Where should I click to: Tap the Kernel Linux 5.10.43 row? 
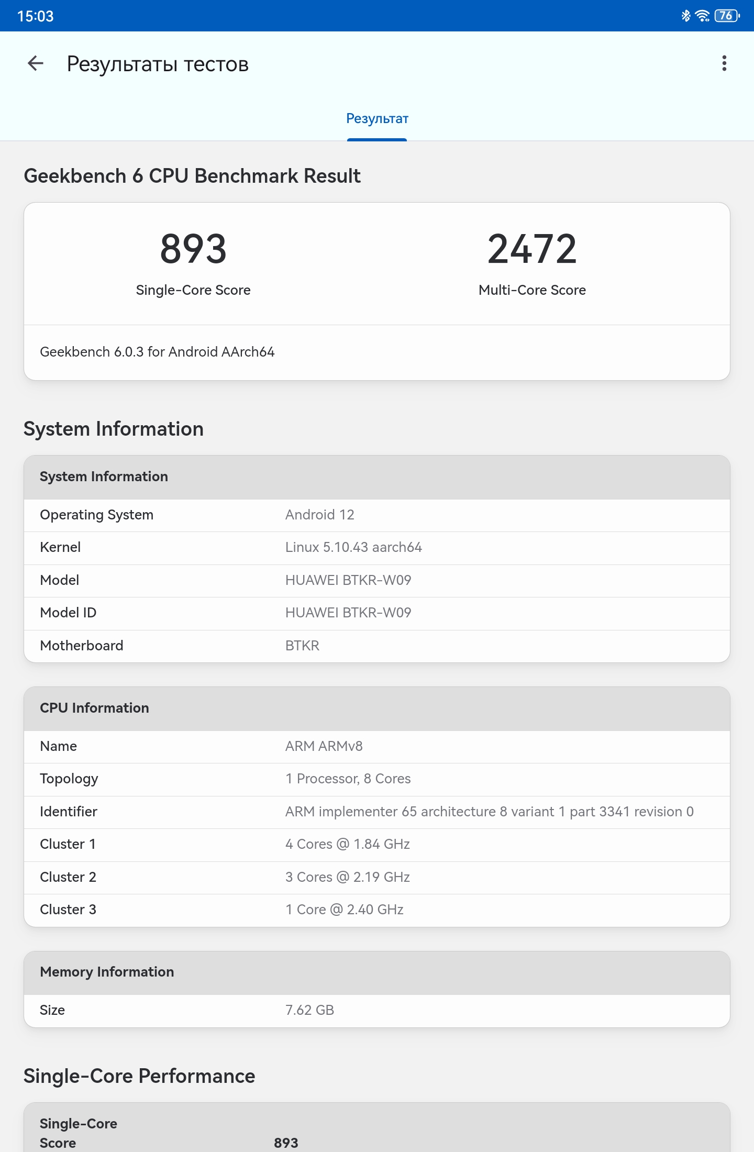click(377, 548)
